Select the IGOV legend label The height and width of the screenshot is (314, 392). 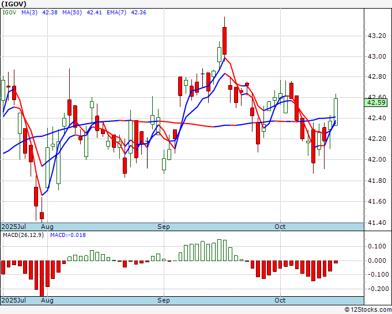coord(9,13)
